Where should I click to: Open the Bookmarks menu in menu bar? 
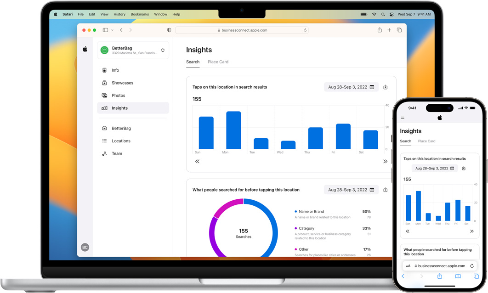(x=140, y=14)
